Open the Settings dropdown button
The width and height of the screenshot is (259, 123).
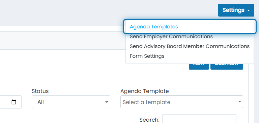236,10
